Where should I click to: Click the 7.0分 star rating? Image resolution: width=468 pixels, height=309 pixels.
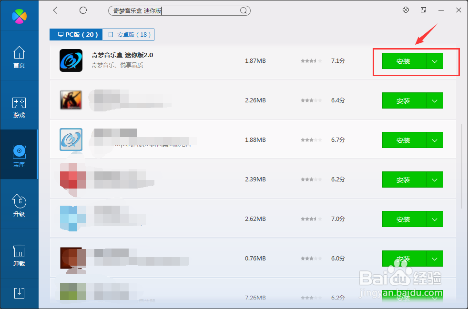click(311, 219)
